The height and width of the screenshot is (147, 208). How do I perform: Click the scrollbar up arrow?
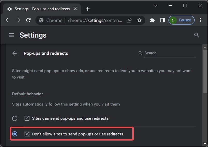pos(205,47)
